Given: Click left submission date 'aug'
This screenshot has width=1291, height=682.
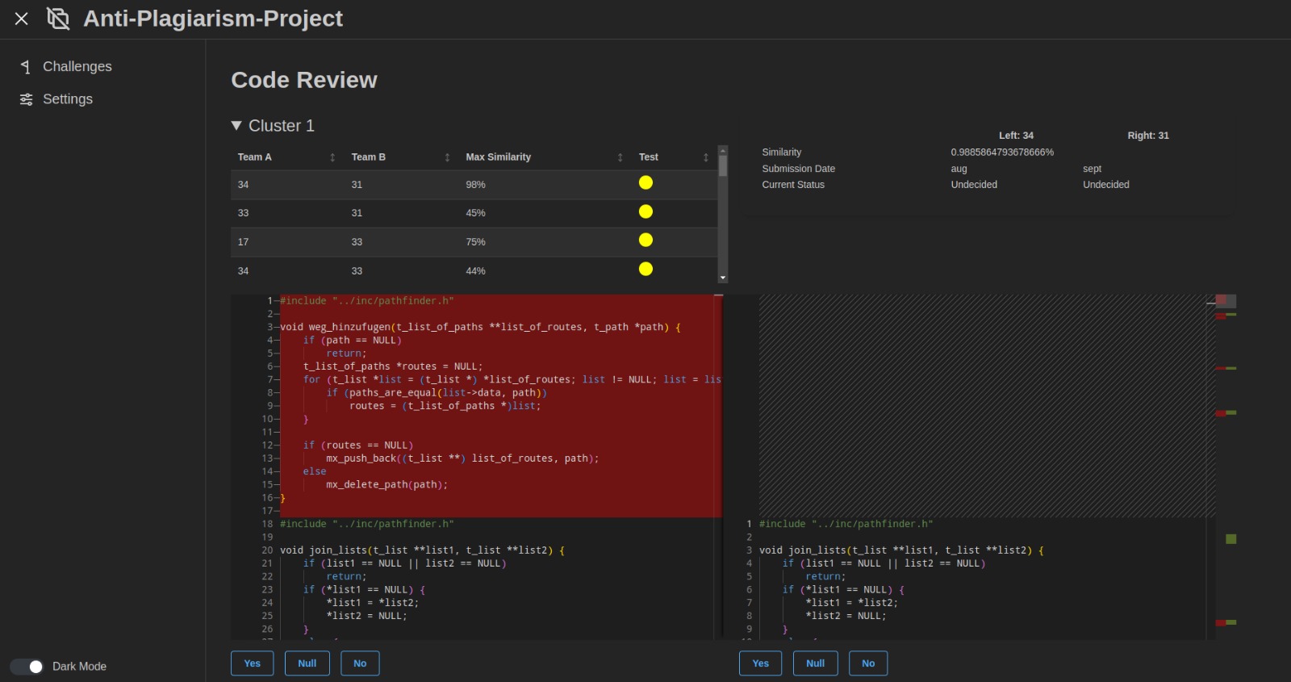Looking at the screenshot, I should coord(959,169).
